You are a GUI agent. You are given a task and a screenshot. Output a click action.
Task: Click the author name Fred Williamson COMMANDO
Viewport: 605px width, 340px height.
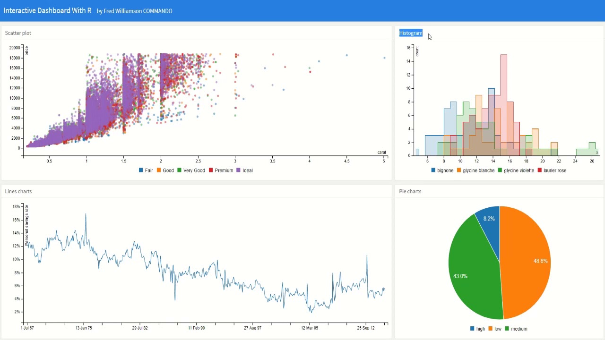138,11
